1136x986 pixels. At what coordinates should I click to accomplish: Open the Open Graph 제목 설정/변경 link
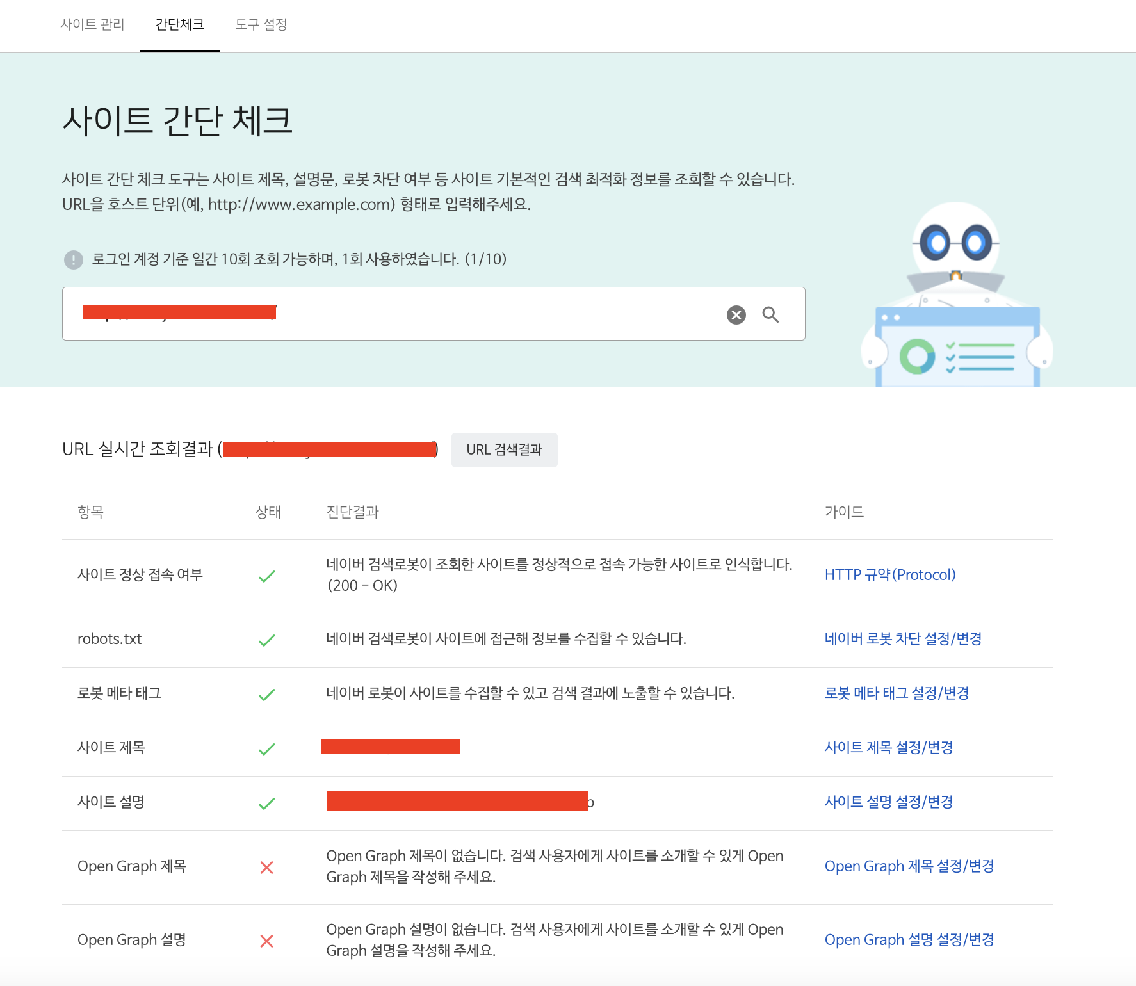[909, 866]
